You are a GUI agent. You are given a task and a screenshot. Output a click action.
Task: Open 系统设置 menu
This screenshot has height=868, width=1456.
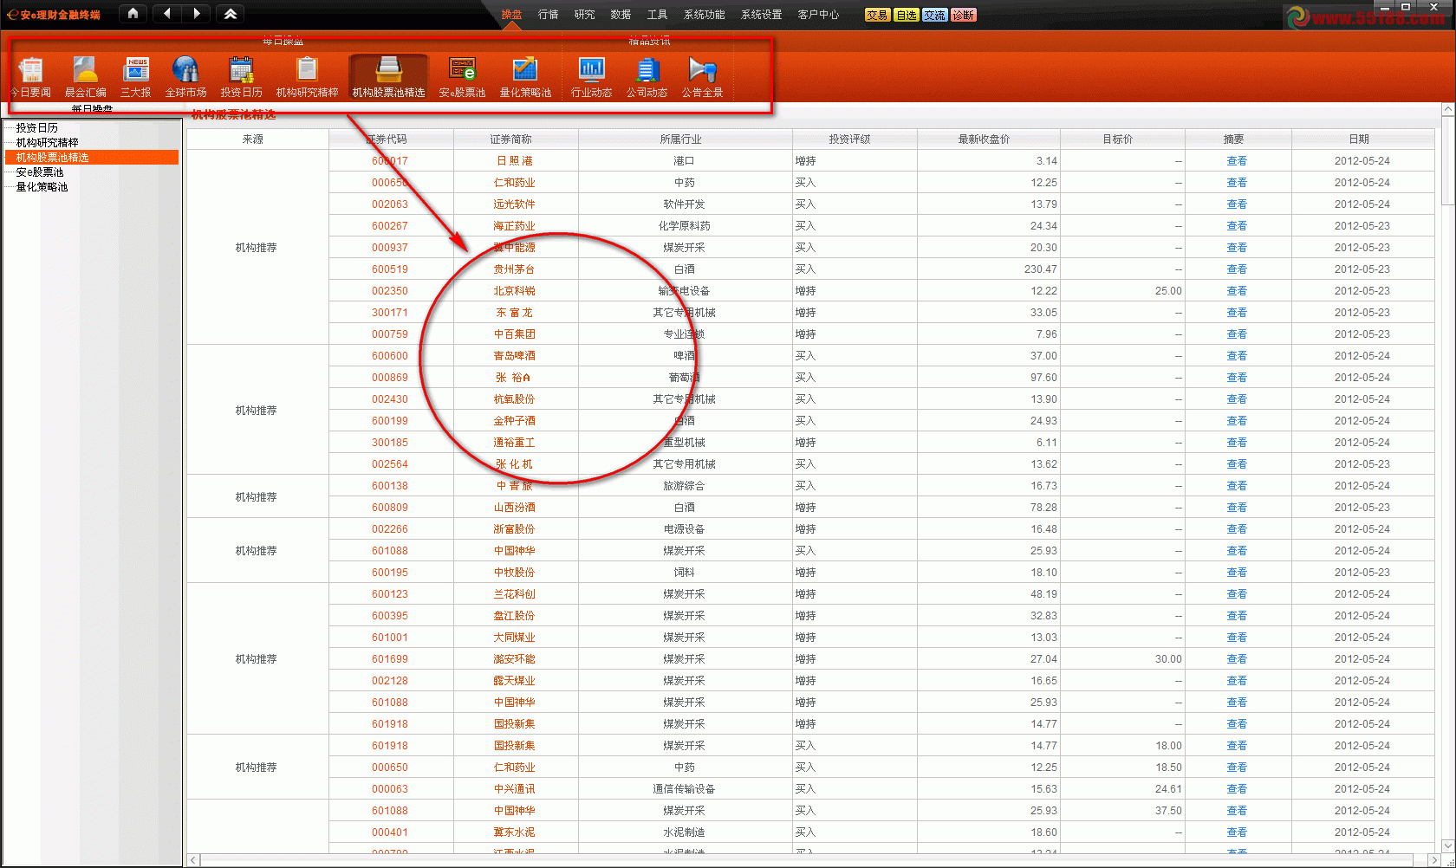(762, 15)
